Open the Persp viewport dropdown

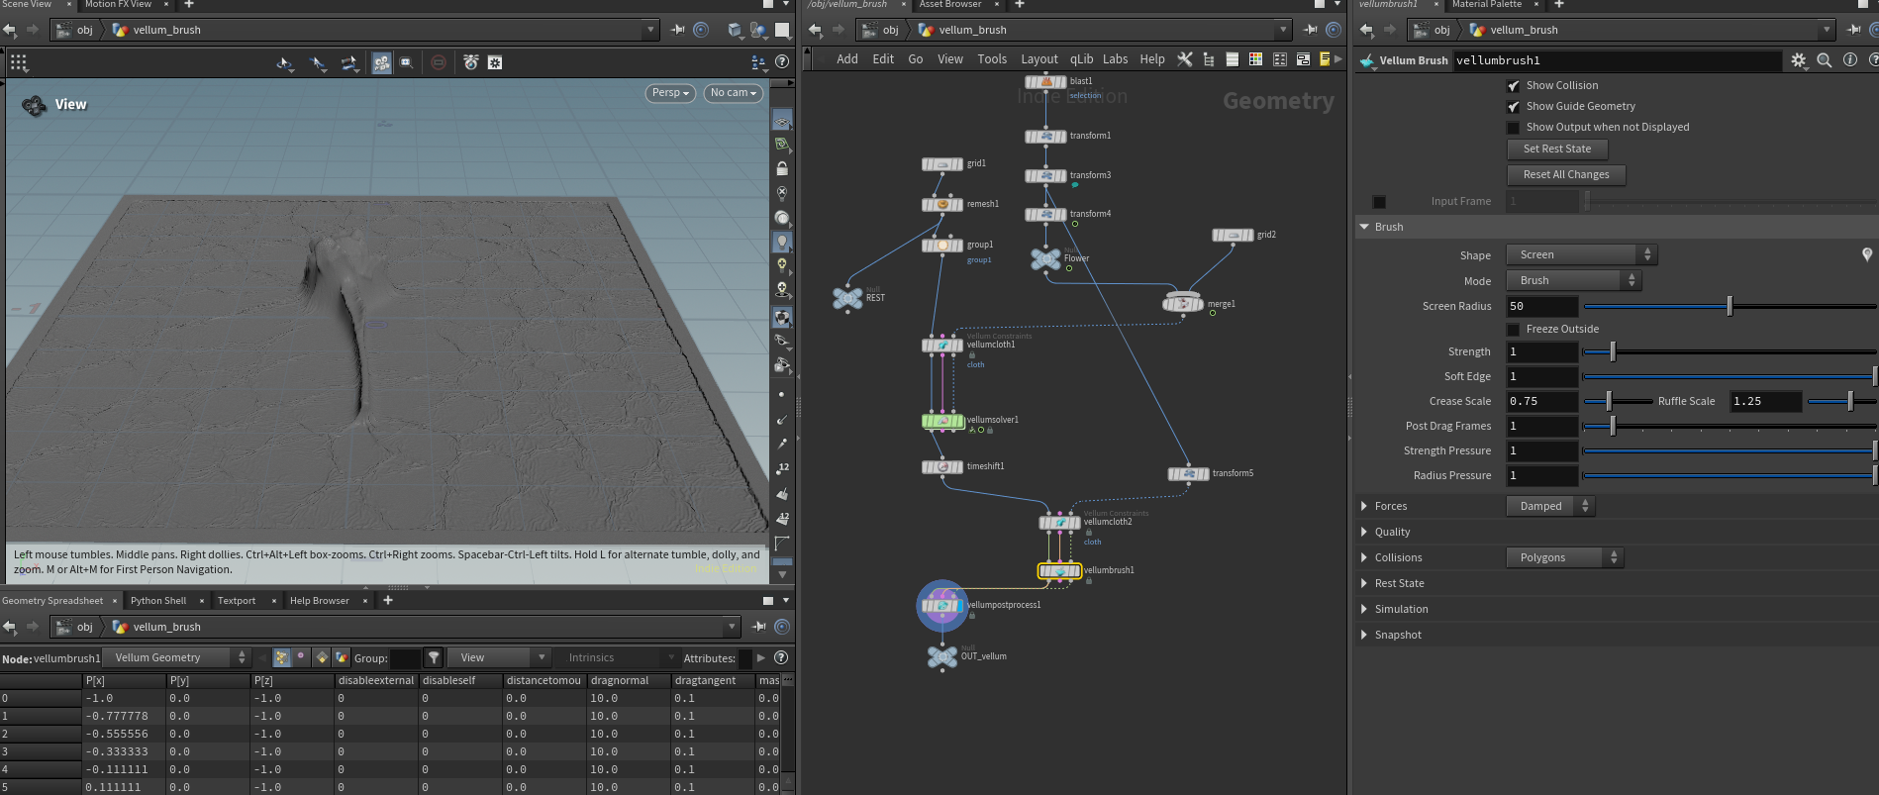click(670, 93)
